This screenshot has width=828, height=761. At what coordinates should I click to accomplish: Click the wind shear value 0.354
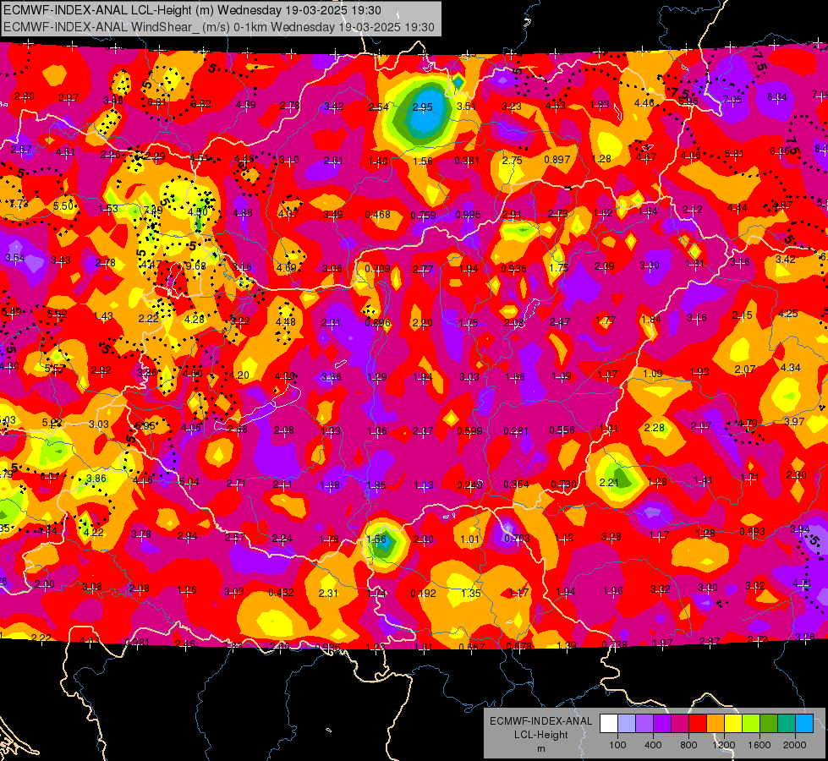point(517,485)
